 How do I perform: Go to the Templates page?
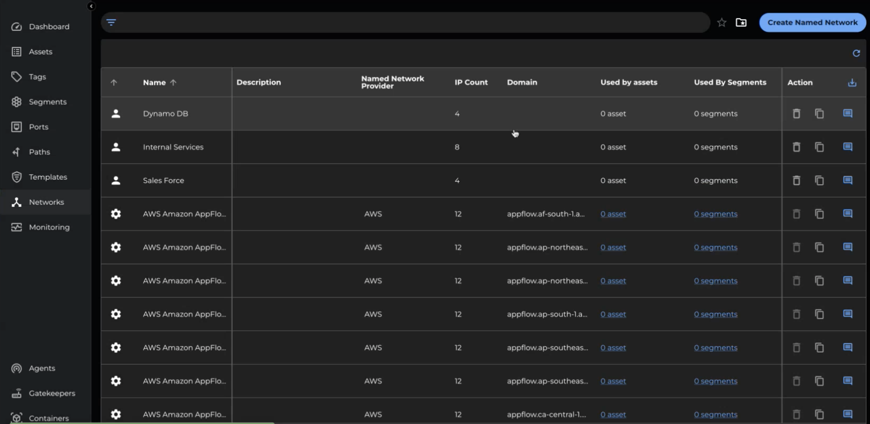[x=48, y=177]
